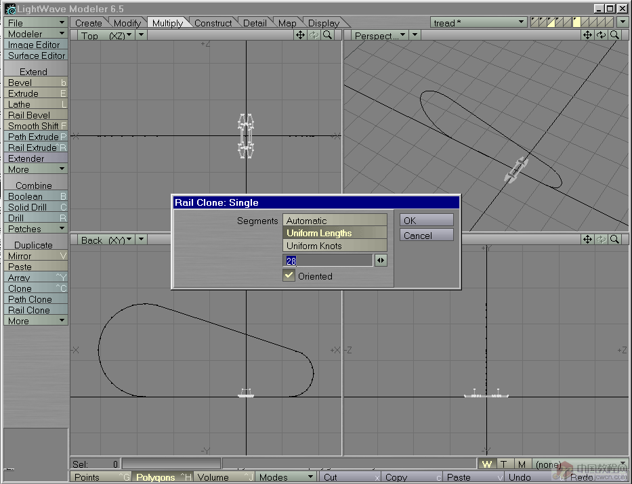Cancel the Rail Clone dialog
This screenshot has width=632, height=484.
point(427,235)
